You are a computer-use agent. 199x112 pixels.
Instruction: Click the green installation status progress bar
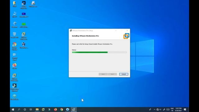click(x=99, y=52)
